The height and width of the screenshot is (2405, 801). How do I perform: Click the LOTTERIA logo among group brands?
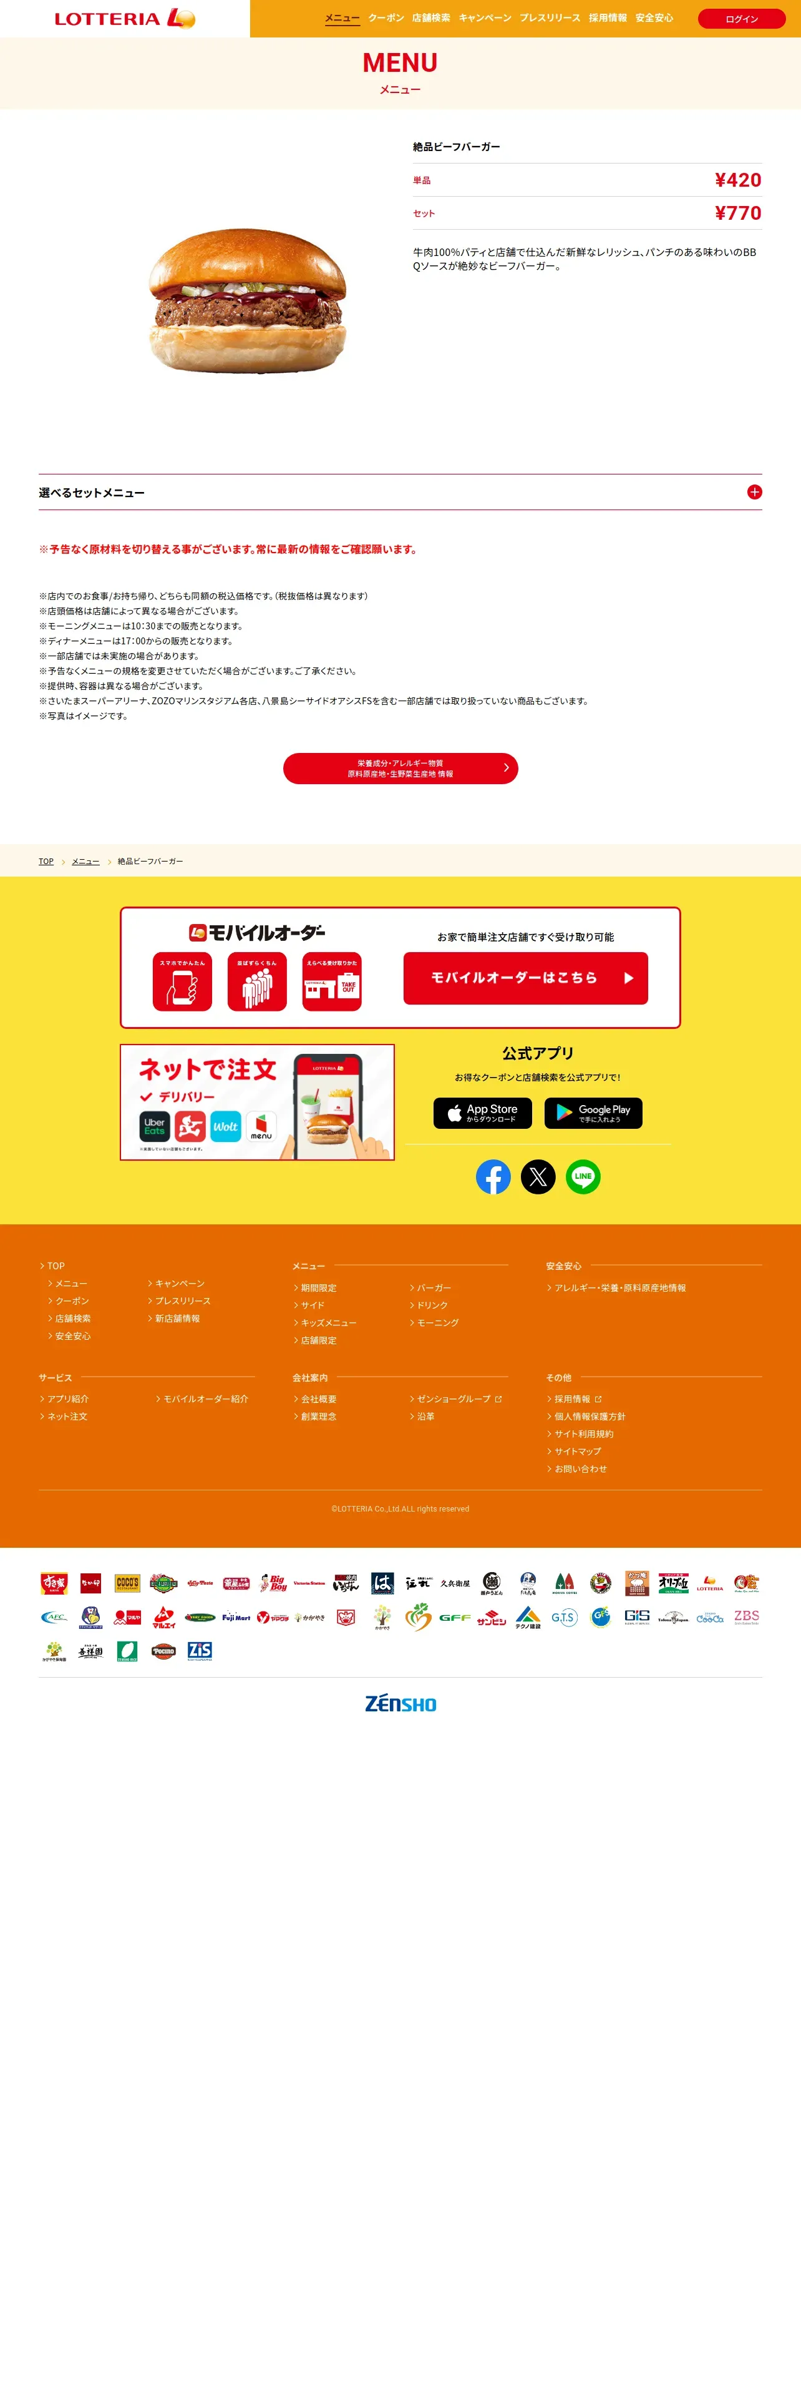coord(710,1583)
